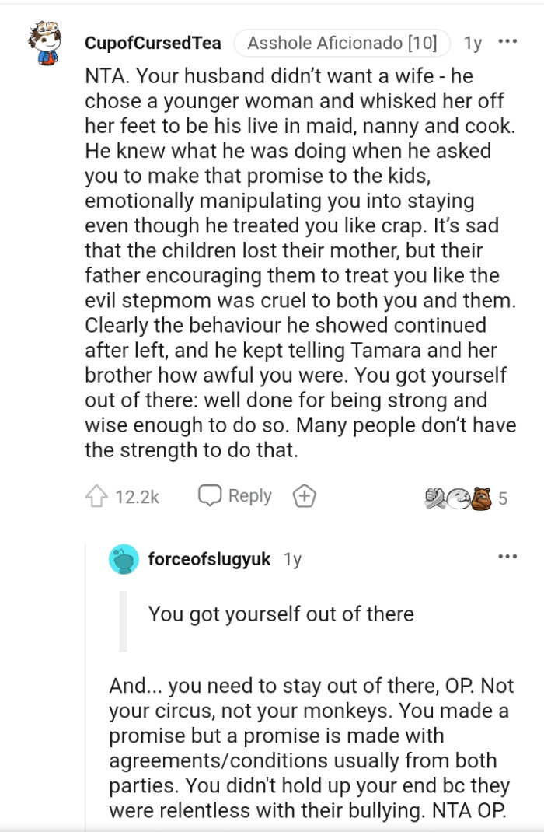Open the award picker via the plus pentagon icon
The width and height of the screenshot is (544, 832).
(304, 495)
